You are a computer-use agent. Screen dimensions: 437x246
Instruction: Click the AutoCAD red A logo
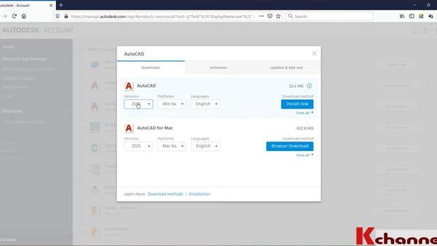[x=129, y=86]
